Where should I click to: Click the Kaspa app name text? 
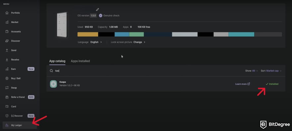click(x=63, y=82)
